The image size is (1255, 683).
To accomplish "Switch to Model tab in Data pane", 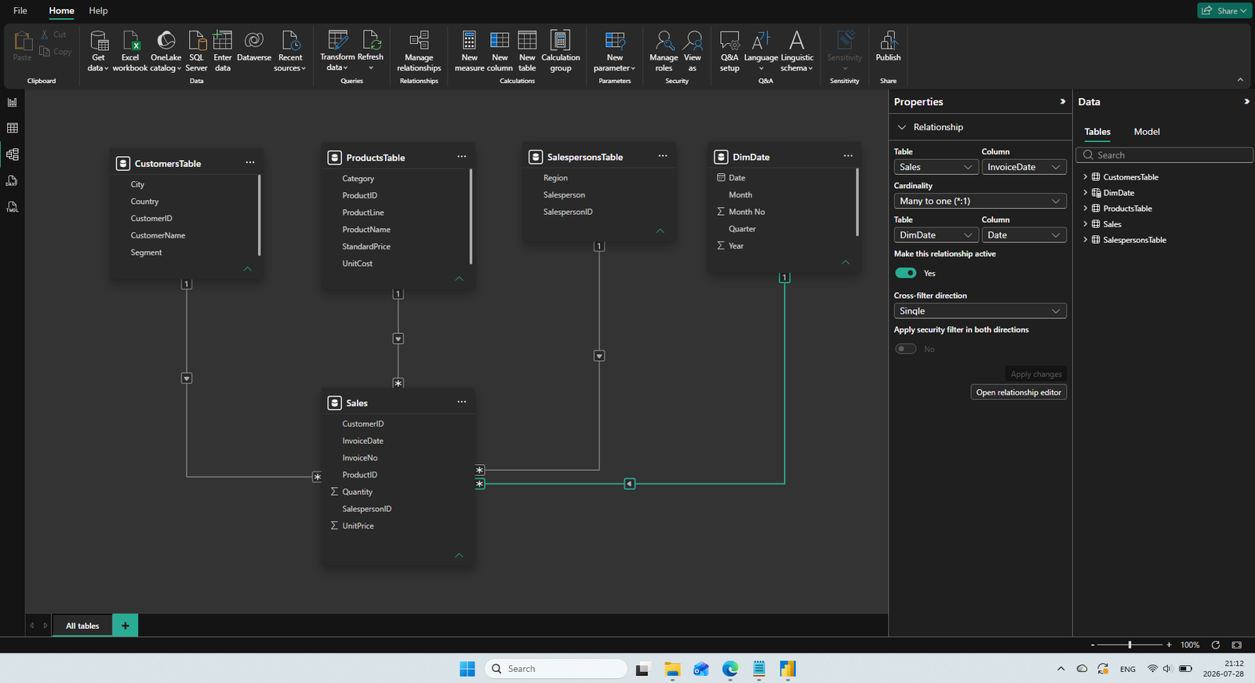I will (x=1147, y=132).
